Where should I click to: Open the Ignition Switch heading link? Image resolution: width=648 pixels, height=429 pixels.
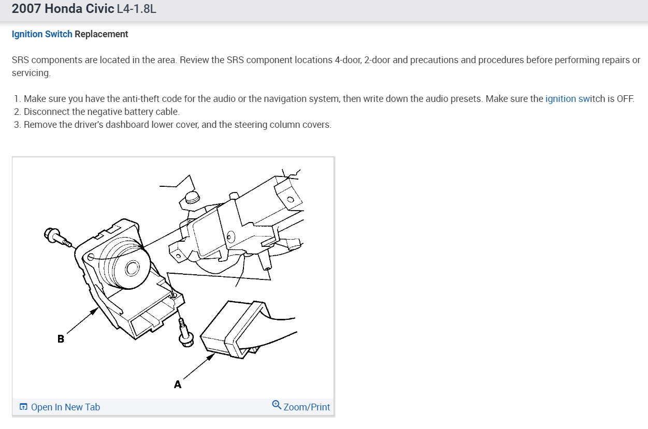pos(42,34)
